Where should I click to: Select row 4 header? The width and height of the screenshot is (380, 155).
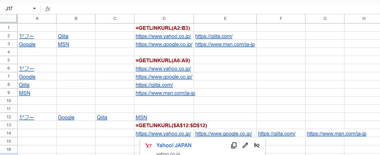pyautogui.click(x=9, y=52)
